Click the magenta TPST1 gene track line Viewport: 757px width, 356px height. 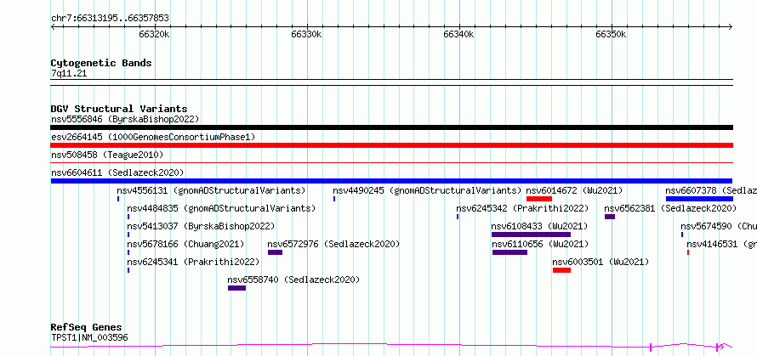(391, 346)
